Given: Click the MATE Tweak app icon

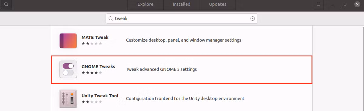Looking at the screenshot, I should point(68,41).
